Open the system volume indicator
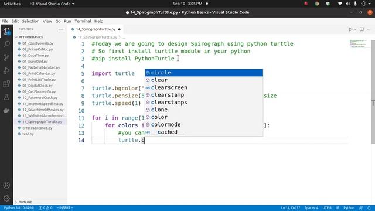This screenshot has width=375, height=211. [x=347, y=4]
